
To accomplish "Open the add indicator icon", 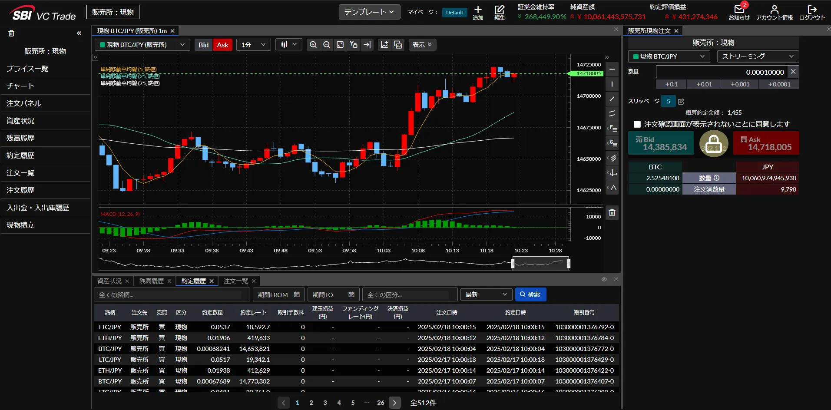I will coord(384,45).
